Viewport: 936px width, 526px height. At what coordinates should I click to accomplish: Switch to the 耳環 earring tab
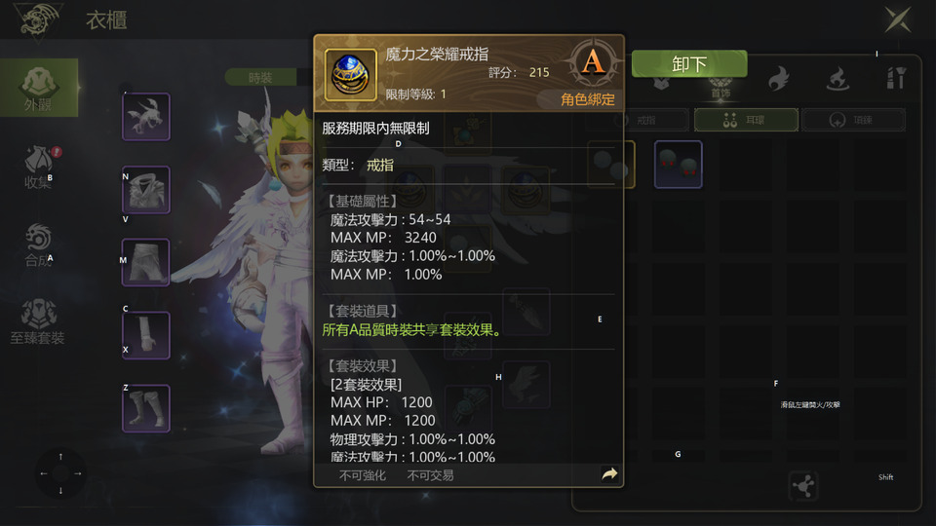pyautogui.click(x=746, y=120)
